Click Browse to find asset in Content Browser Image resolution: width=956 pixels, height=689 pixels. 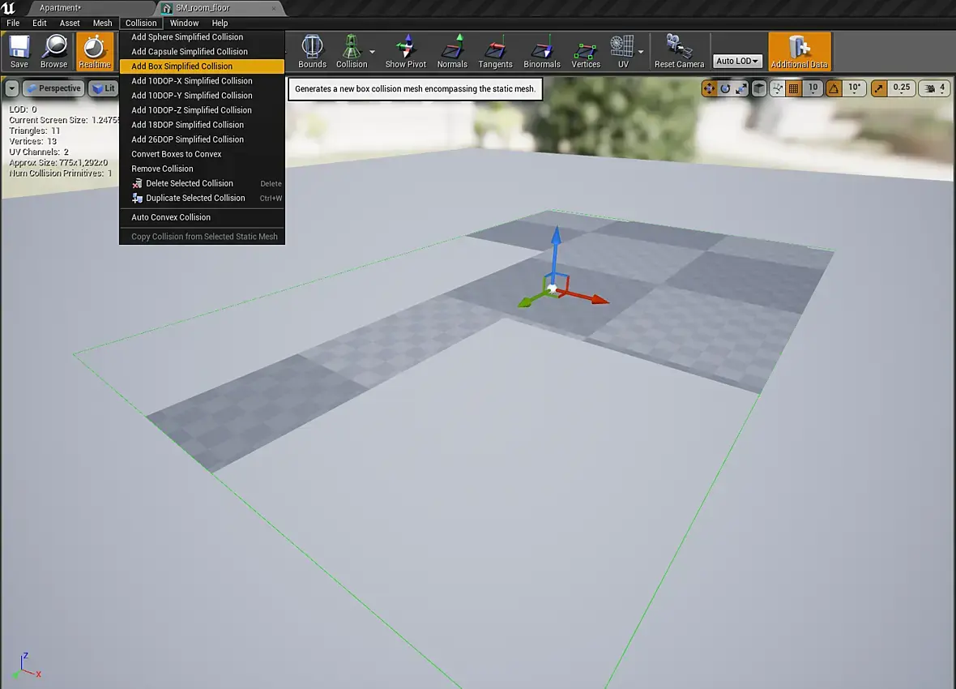coord(54,51)
